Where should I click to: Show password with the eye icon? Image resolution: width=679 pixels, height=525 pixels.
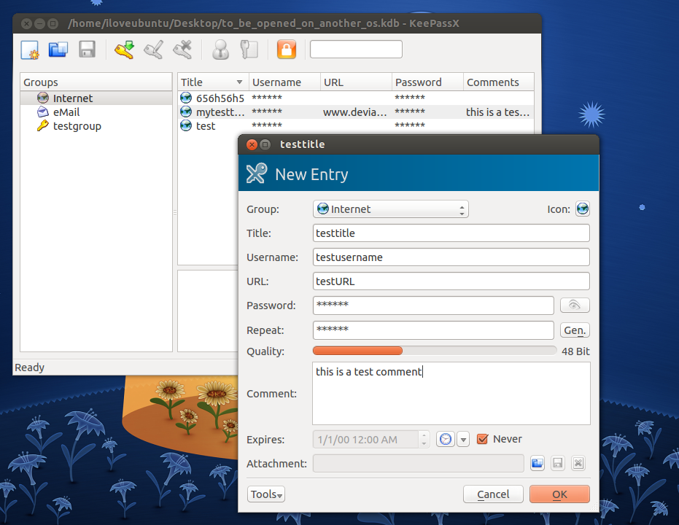pyautogui.click(x=575, y=306)
